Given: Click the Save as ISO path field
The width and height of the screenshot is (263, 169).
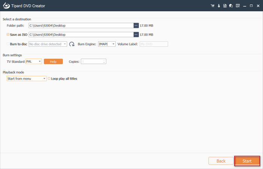Looking at the screenshot, I should pyautogui.click(x=81, y=35).
